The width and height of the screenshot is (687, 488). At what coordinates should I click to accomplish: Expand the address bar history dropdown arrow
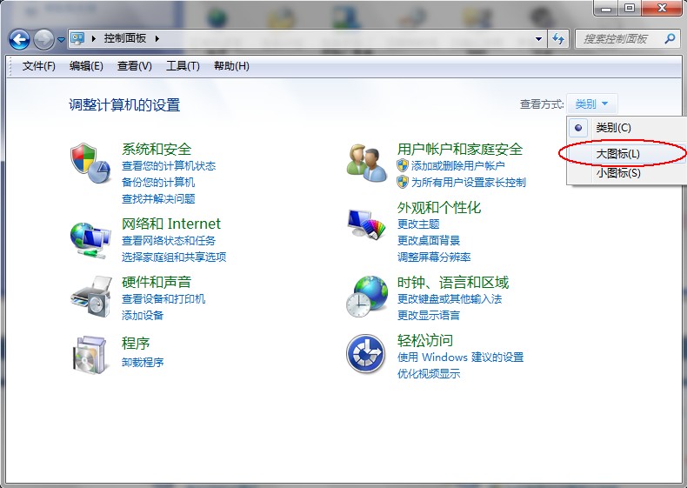540,39
